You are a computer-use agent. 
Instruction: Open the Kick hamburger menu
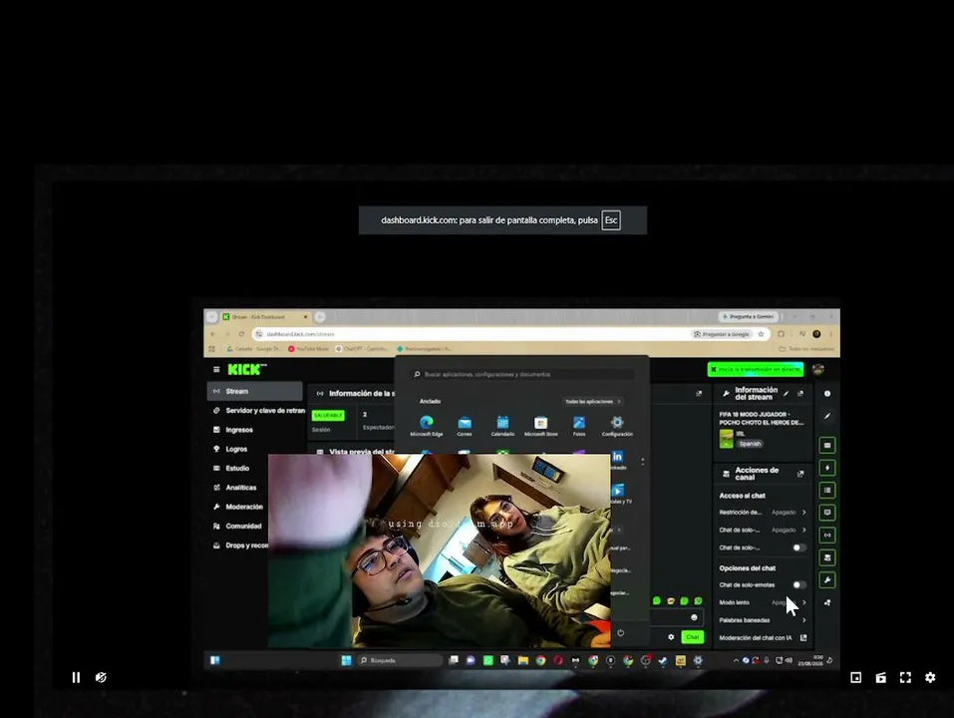[216, 369]
